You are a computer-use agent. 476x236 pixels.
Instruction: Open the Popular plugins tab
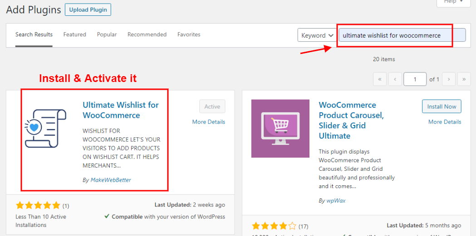point(107,34)
